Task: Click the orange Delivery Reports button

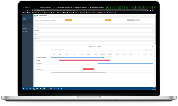Action: [68, 20]
